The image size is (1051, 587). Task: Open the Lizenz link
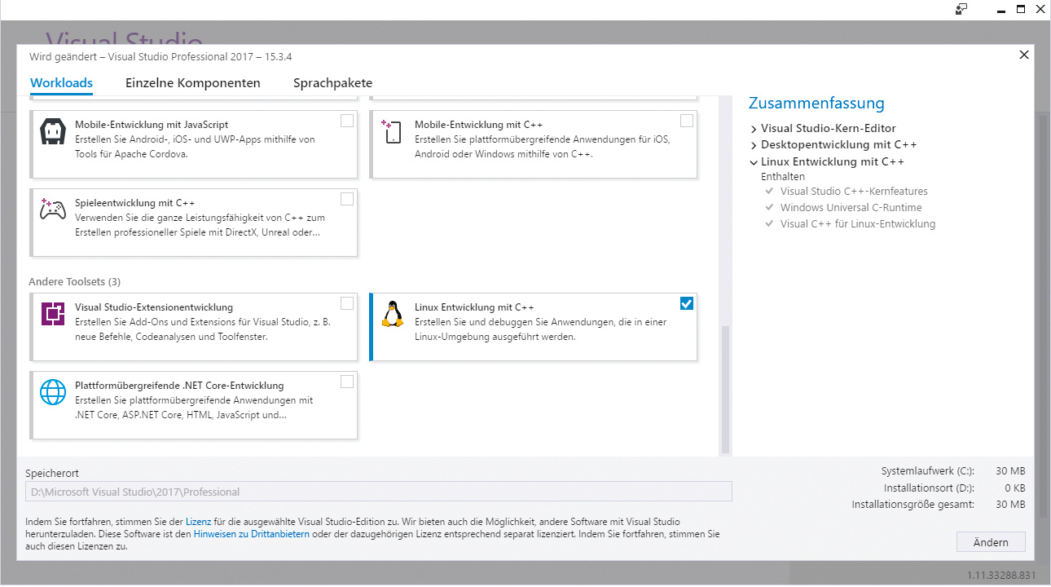(x=199, y=522)
